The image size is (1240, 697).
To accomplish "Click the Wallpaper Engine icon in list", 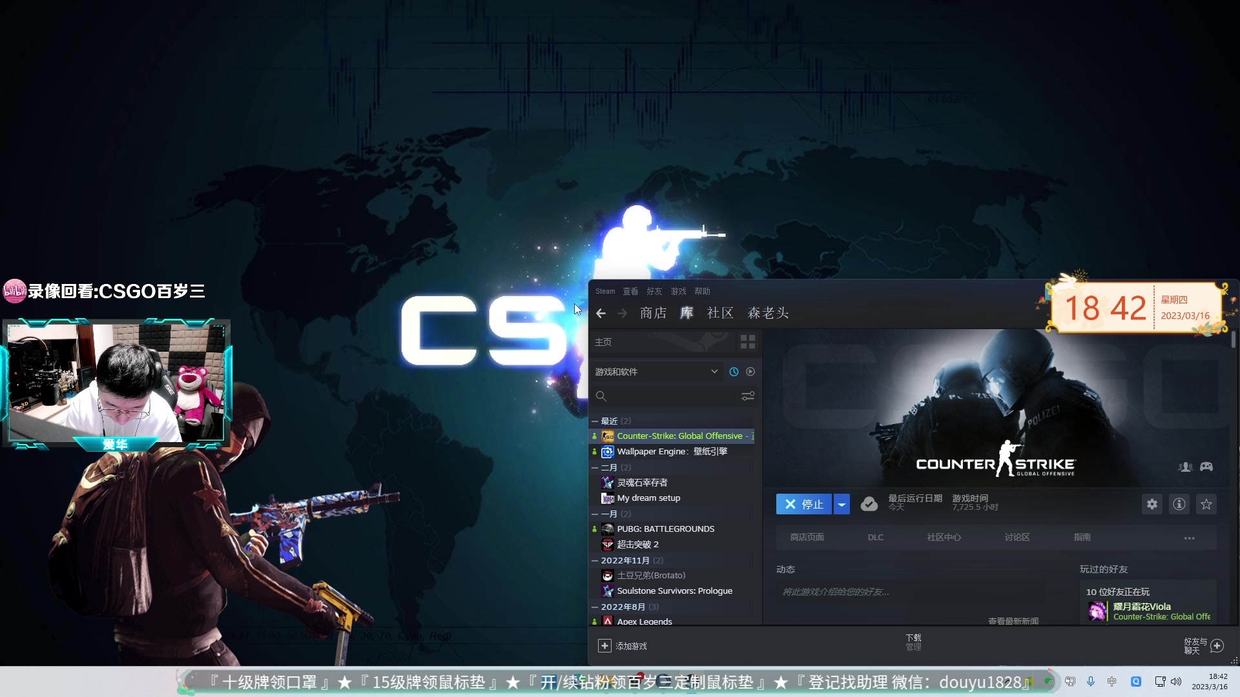I will click(x=608, y=452).
